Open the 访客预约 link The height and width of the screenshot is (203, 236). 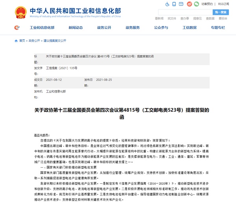(207, 4)
